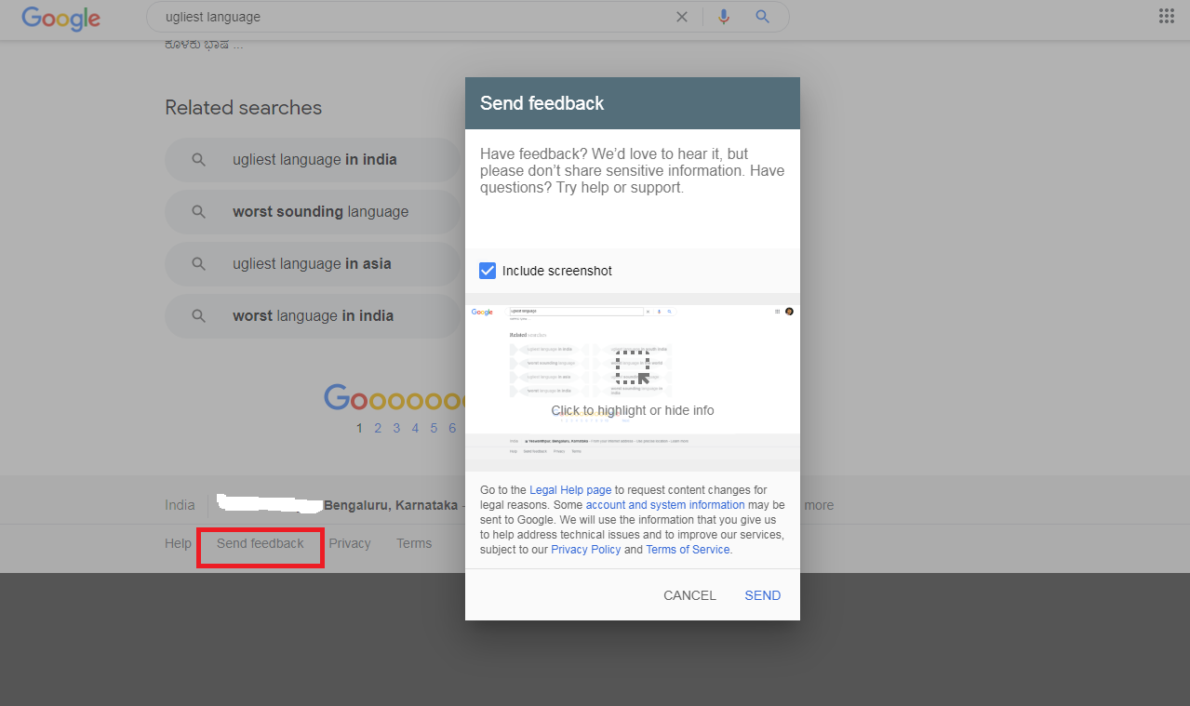Click the 'India' region label in footer

pos(180,505)
